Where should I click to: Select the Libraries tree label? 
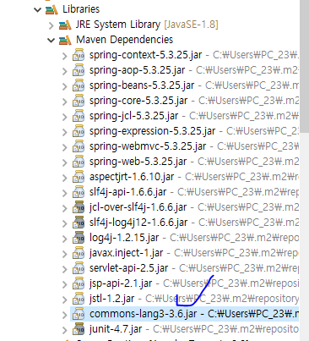pyautogui.click(x=81, y=9)
